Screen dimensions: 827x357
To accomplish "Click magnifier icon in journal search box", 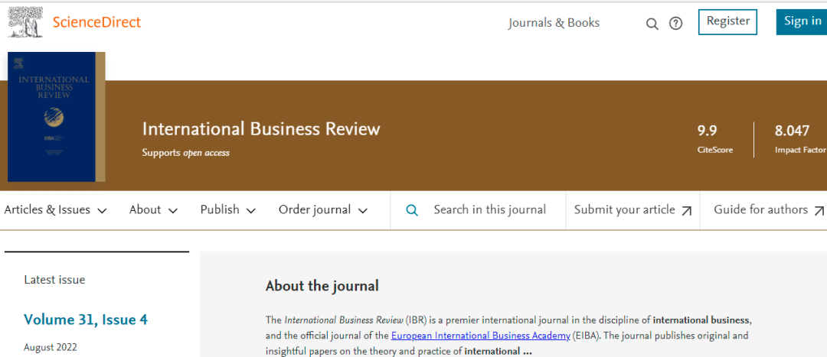I will tap(412, 210).
